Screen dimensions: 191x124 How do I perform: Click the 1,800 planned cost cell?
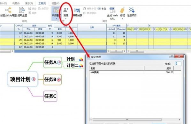[x=71, y=40]
